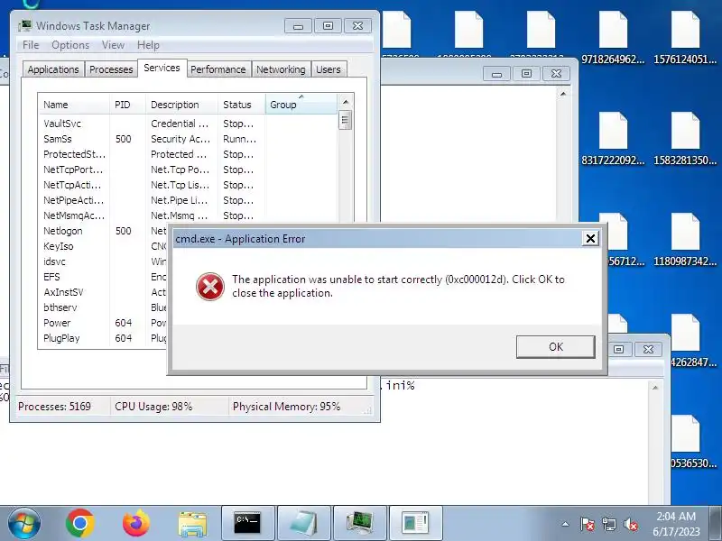Select the VaultSvc service row

coord(188,124)
